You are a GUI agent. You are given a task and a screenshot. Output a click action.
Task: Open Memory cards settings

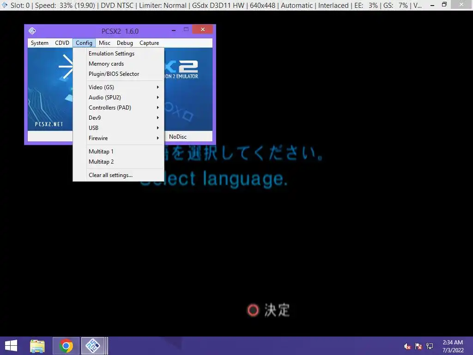(x=119, y=64)
